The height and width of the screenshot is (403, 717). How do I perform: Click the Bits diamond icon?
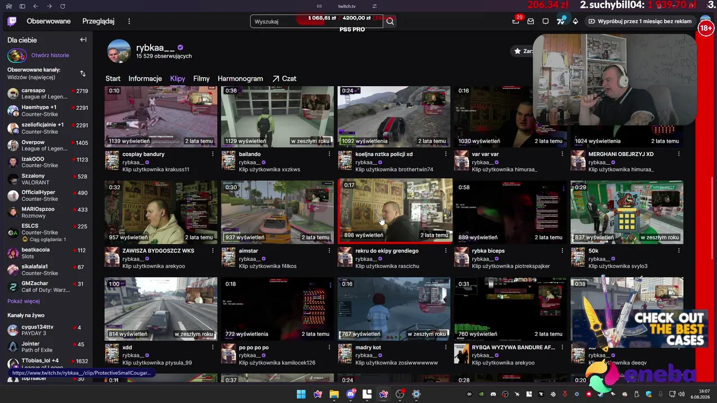click(575, 21)
